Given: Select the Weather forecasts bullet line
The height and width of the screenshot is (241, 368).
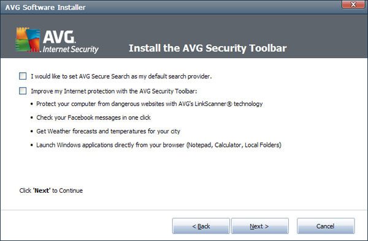Looking at the screenshot, I should tap(108, 132).
